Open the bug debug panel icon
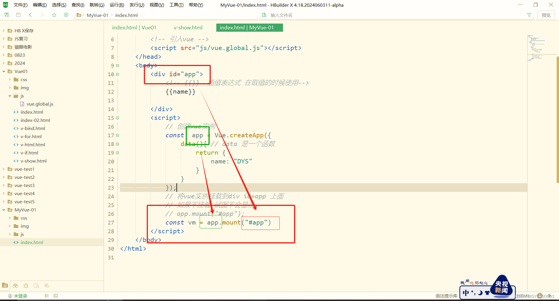Screen dimensions: 559x301 pyautogui.click(x=26, y=286)
